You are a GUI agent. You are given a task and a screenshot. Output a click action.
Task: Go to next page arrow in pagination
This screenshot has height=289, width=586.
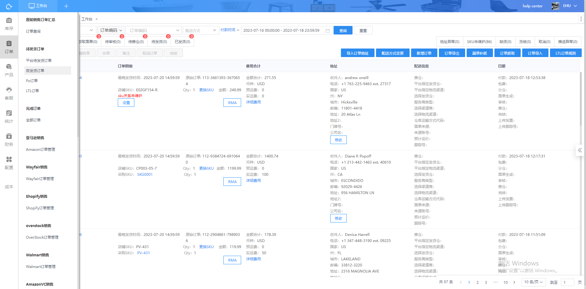click(514, 282)
